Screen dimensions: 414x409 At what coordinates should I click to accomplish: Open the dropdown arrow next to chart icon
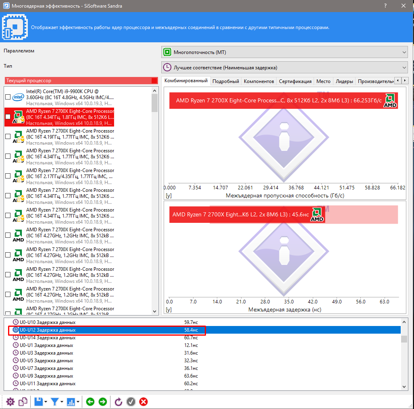point(78,402)
